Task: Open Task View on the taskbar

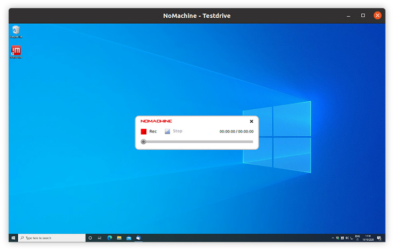Action: coord(100,238)
